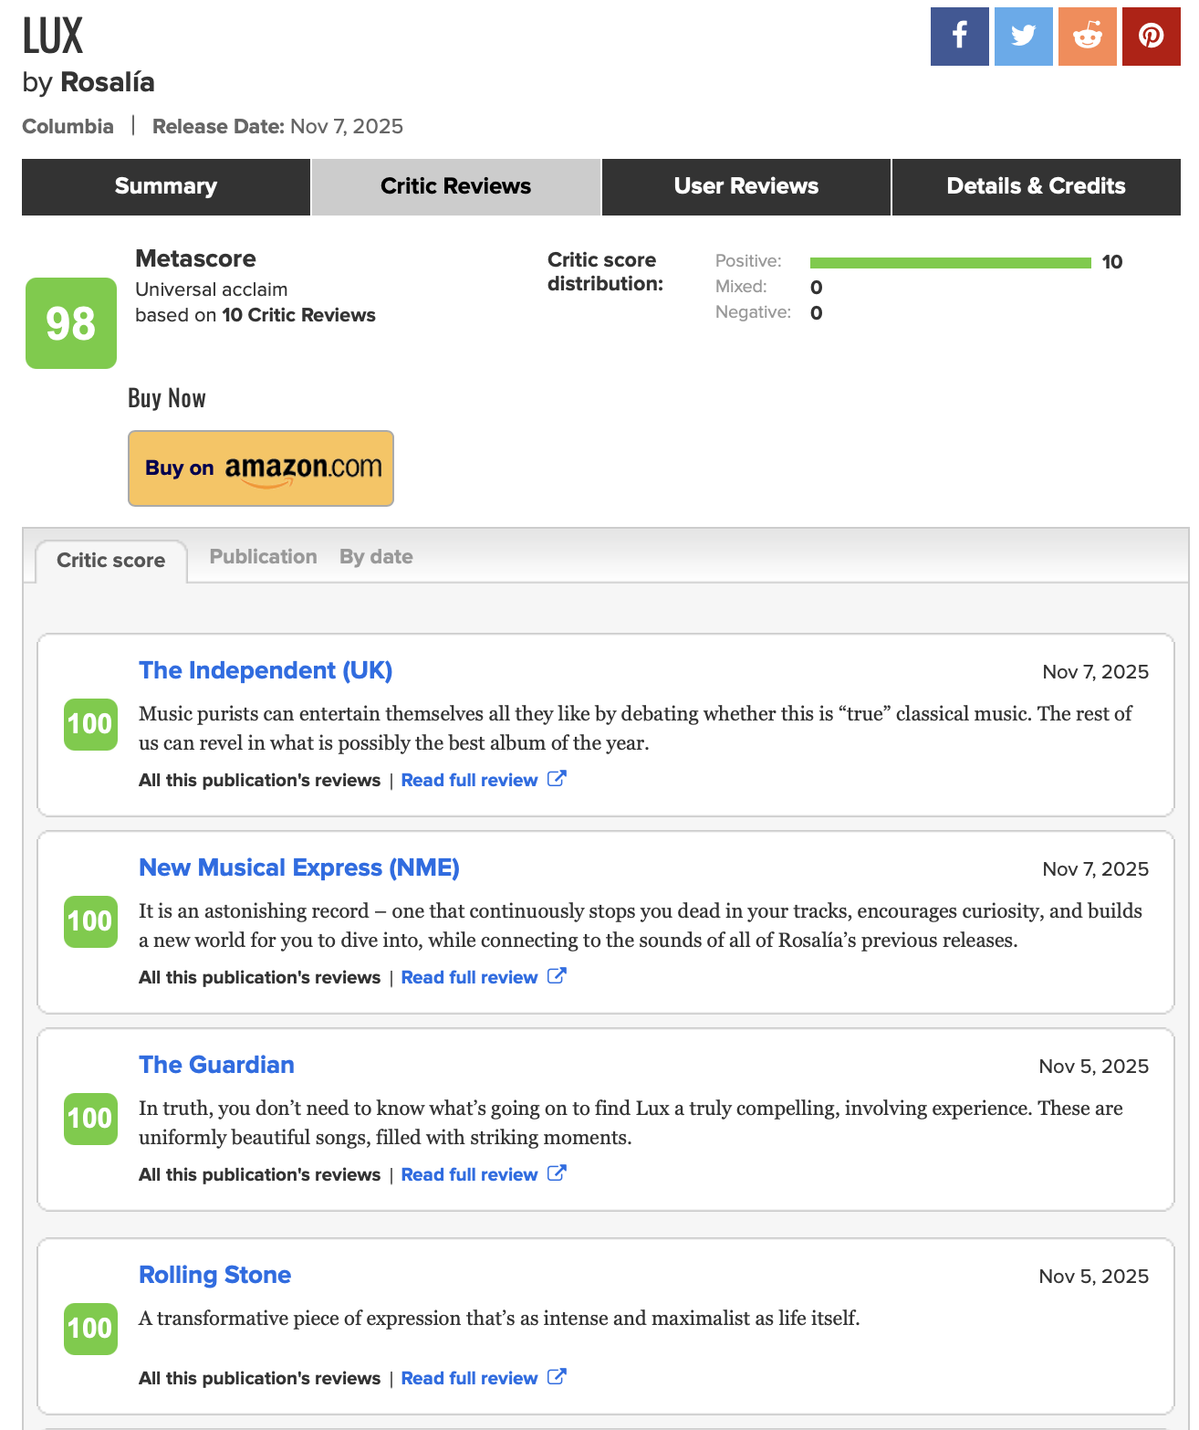Screen dimensions: 1199x1430
Task: Sort reviews By date
Action: (x=376, y=557)
